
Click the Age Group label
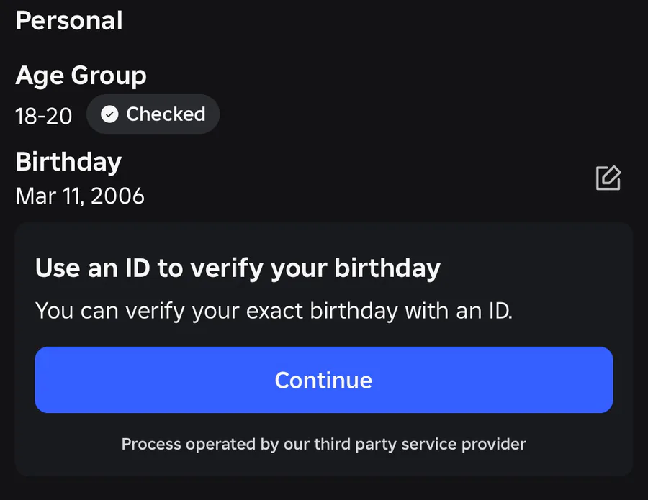pyautogui.click(x=81, y=76)
